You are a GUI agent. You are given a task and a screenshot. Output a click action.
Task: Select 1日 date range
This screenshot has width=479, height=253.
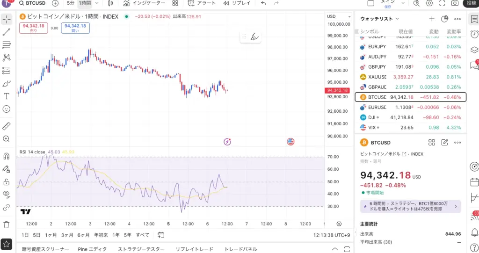25,235
